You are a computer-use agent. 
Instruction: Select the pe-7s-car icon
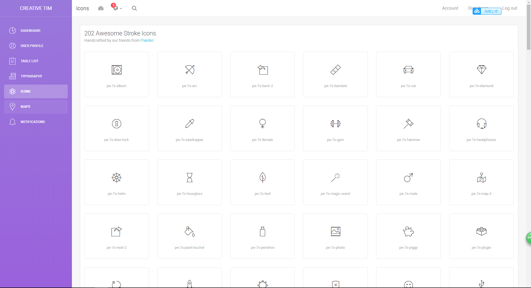[408, 70]
